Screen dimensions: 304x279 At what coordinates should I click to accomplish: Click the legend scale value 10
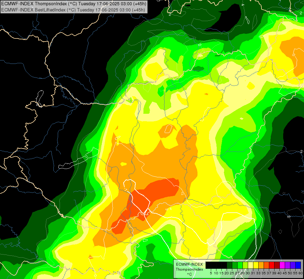[216, 273]
